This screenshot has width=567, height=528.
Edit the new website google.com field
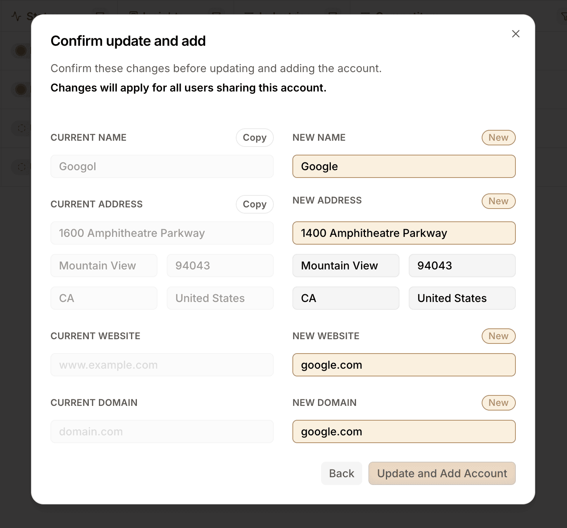click(404, 365)
